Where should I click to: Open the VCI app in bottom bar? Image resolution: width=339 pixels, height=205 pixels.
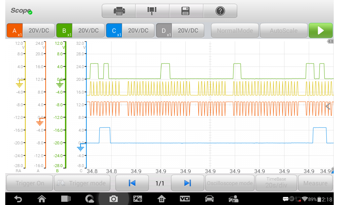tap(185, 199)
